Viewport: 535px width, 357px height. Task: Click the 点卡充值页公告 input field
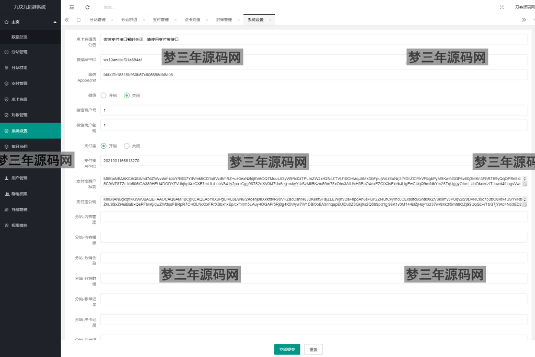pos(314,40)
